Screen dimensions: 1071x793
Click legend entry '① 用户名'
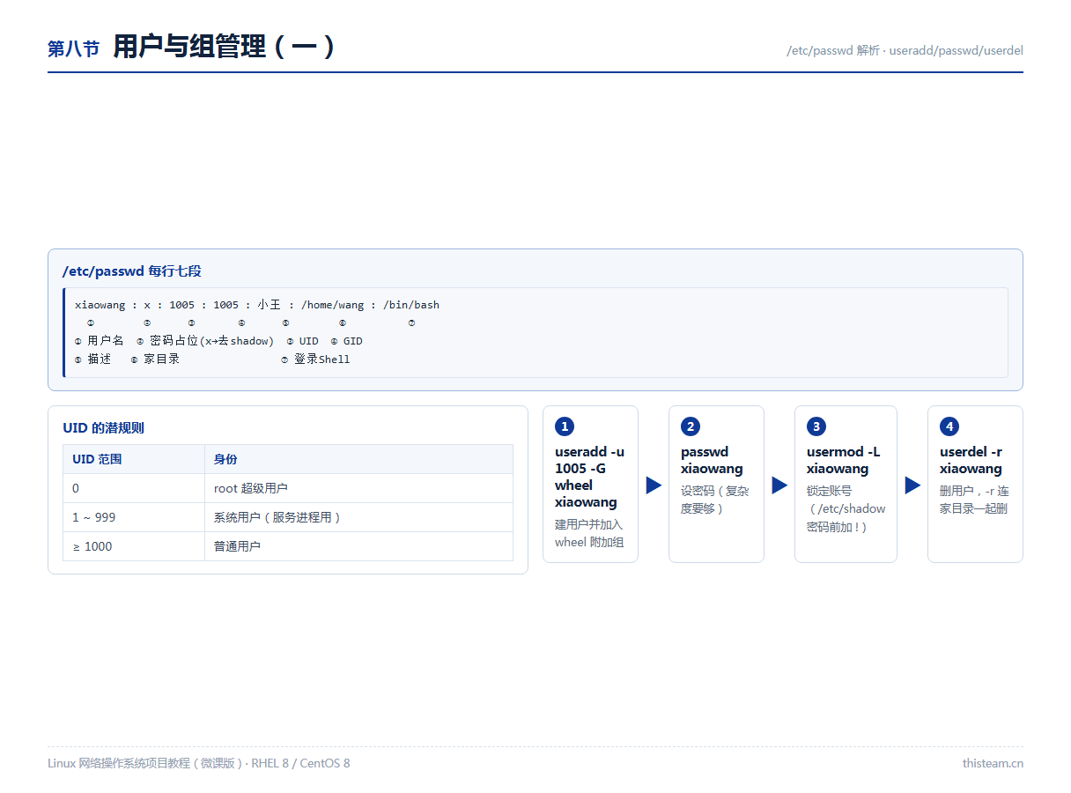pos(100,341)
